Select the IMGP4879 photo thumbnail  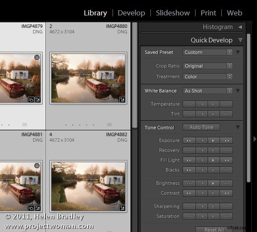pos(21,78)
